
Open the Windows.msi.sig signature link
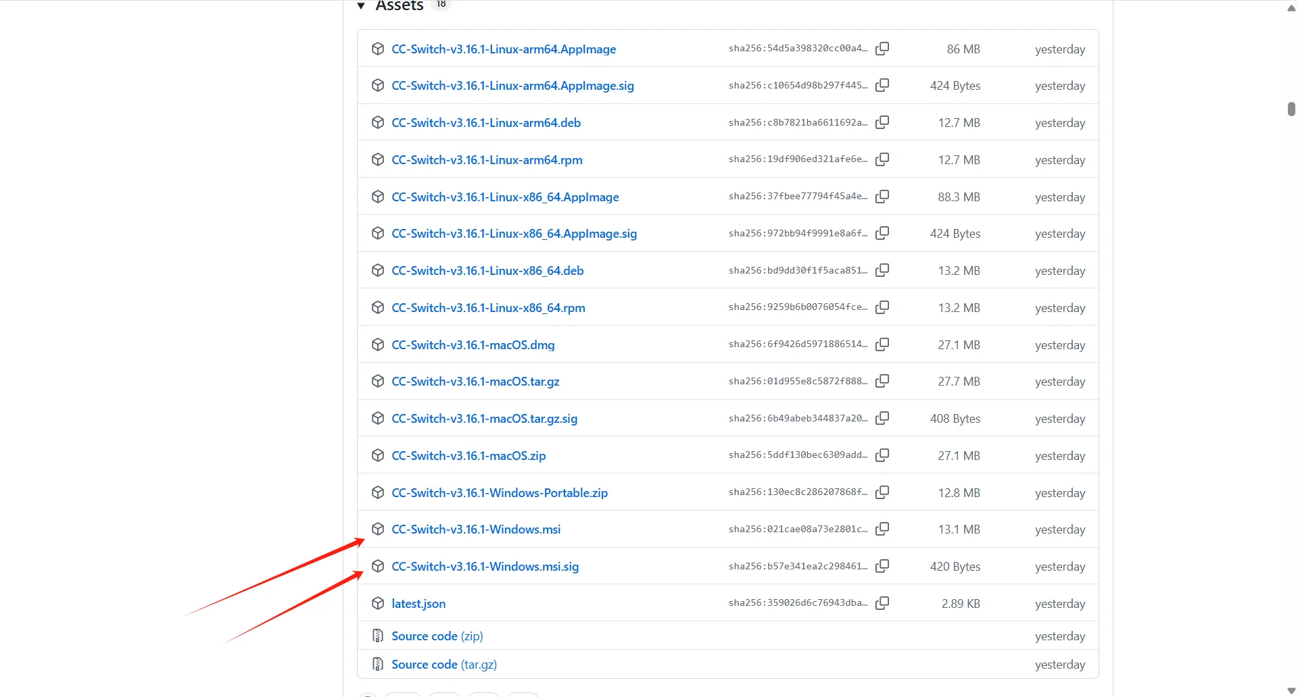tap(485, 567)
